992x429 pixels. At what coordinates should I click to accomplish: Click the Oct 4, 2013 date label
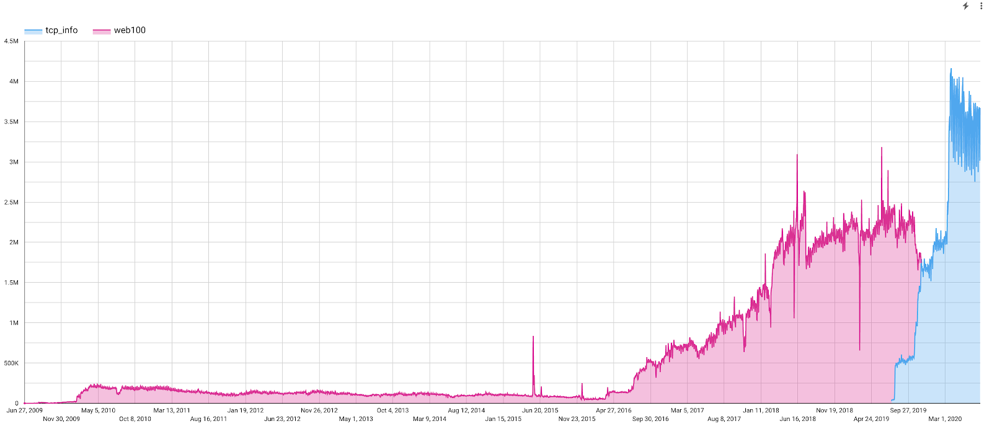click(392, 410)
